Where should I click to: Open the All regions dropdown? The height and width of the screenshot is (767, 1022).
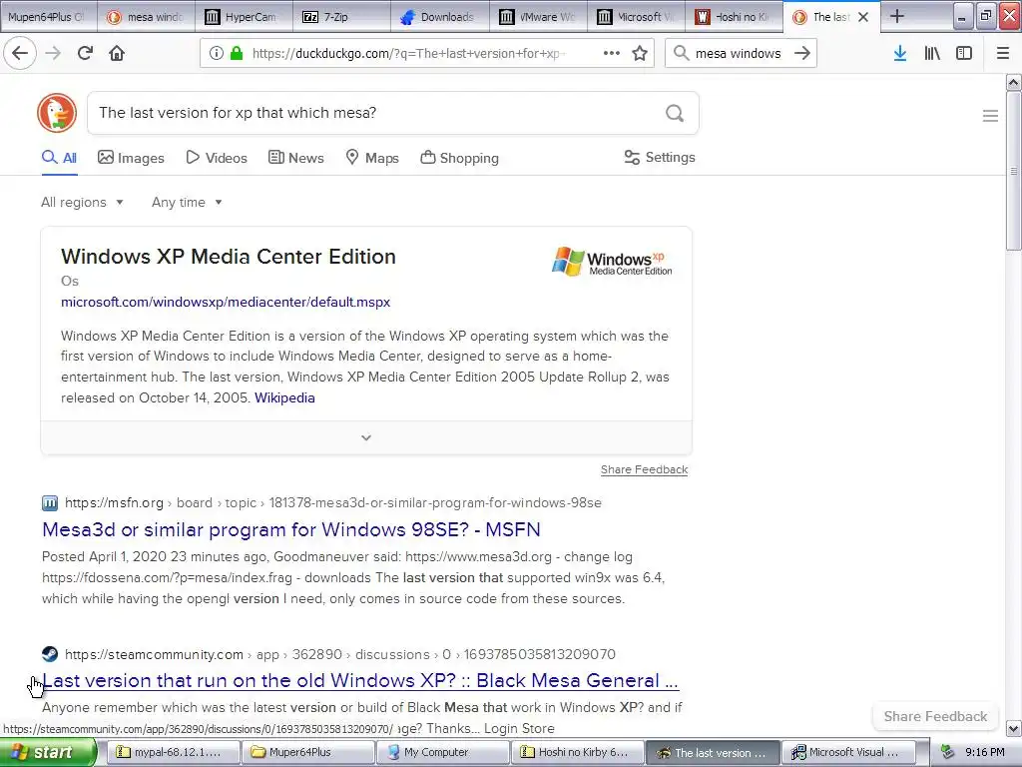82,202
